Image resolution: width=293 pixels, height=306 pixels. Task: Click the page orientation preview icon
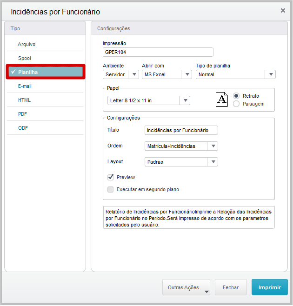221,100
